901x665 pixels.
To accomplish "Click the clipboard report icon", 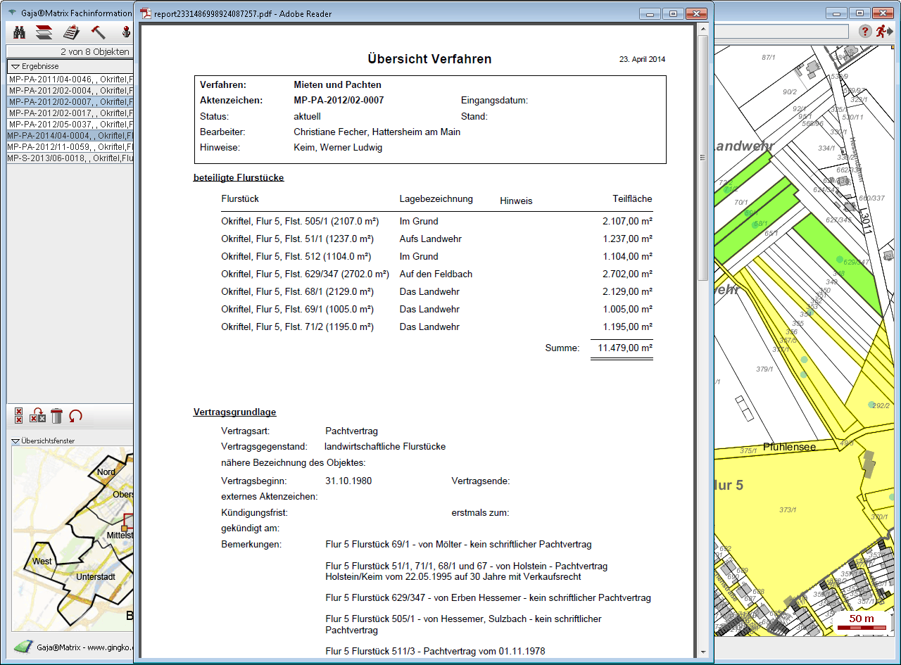I will (x=71, y=32).
